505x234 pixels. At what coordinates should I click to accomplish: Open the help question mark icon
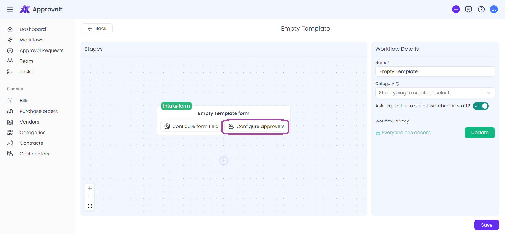click(x=481, y=9)
